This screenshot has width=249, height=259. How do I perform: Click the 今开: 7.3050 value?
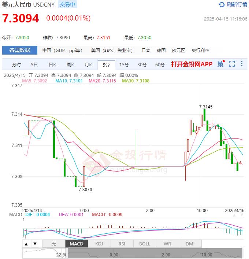coord(15,37)
